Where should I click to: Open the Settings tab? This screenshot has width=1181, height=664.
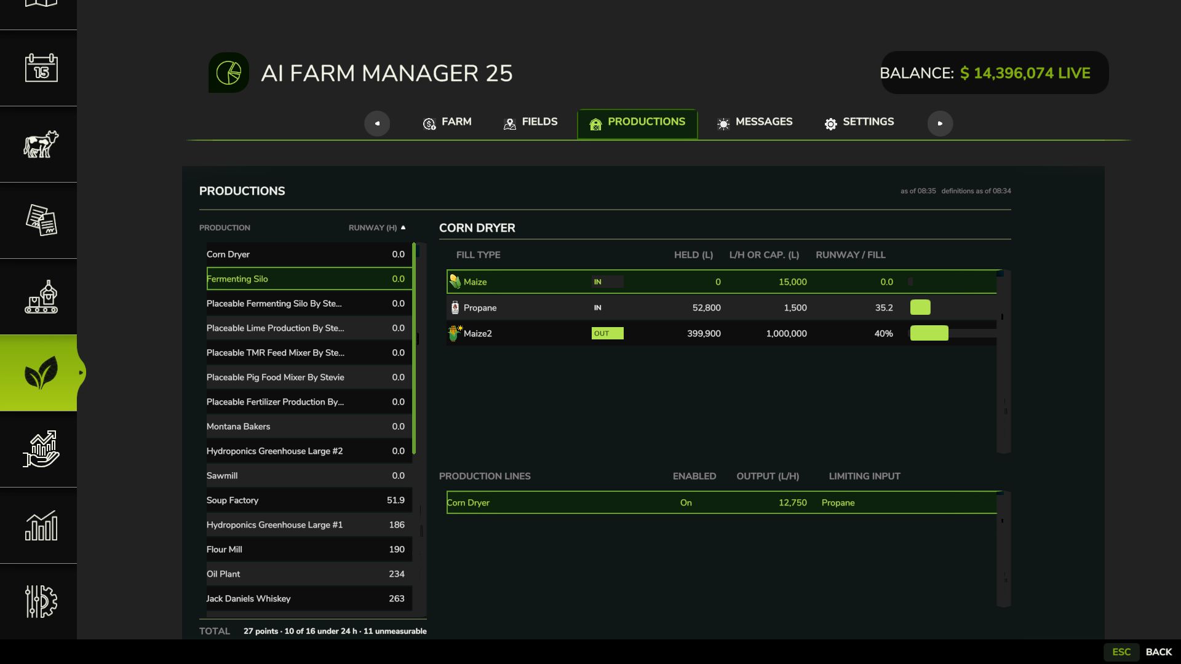point(859,122)
